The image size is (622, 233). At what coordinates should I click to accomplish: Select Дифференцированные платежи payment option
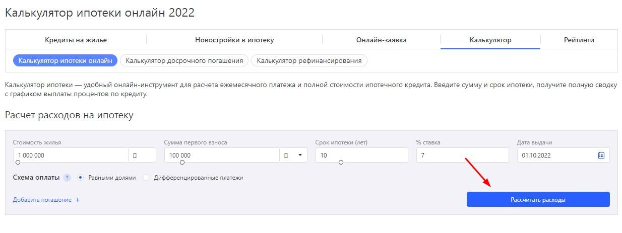tap(146, 178)
